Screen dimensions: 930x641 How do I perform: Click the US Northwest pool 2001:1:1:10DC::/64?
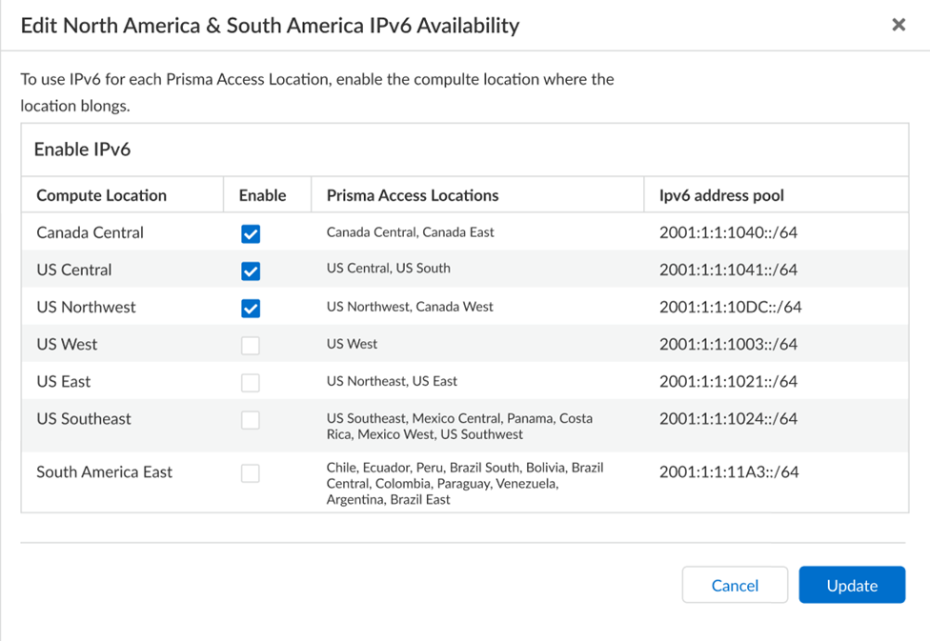[730, 307]
